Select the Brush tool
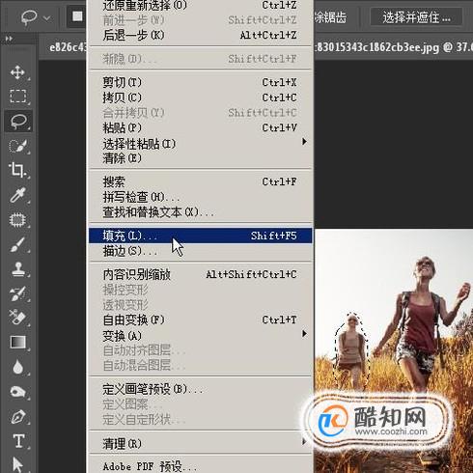473x473 pixels. click(17, 244)
